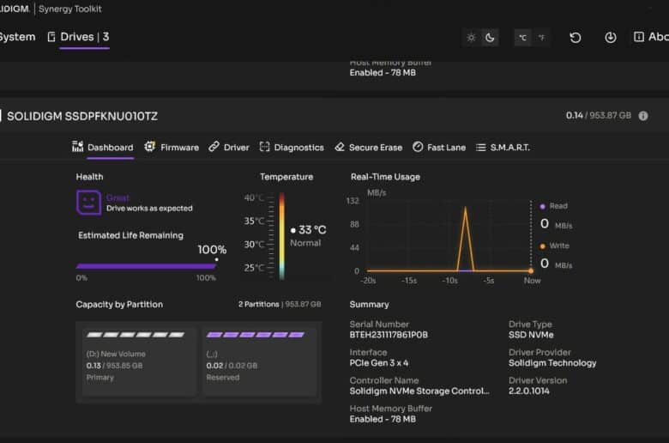Image resolution: width=669 pixels, height=443 pixels.
Task: Select the Dashboard tab
Action: tap(102, 148)
